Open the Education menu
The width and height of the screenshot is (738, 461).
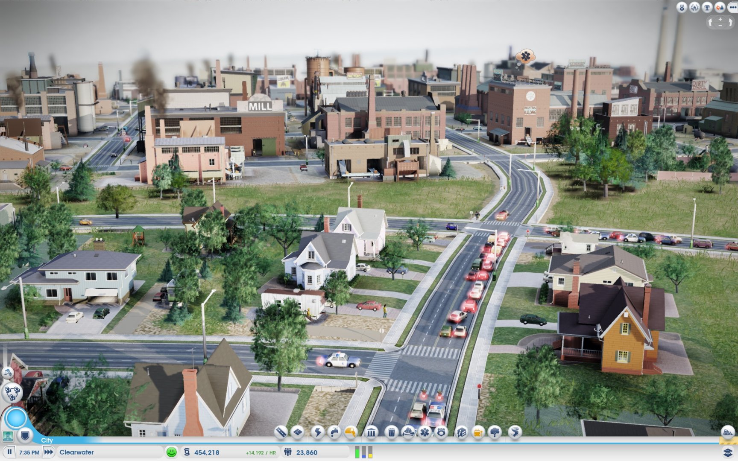[461, 432]
